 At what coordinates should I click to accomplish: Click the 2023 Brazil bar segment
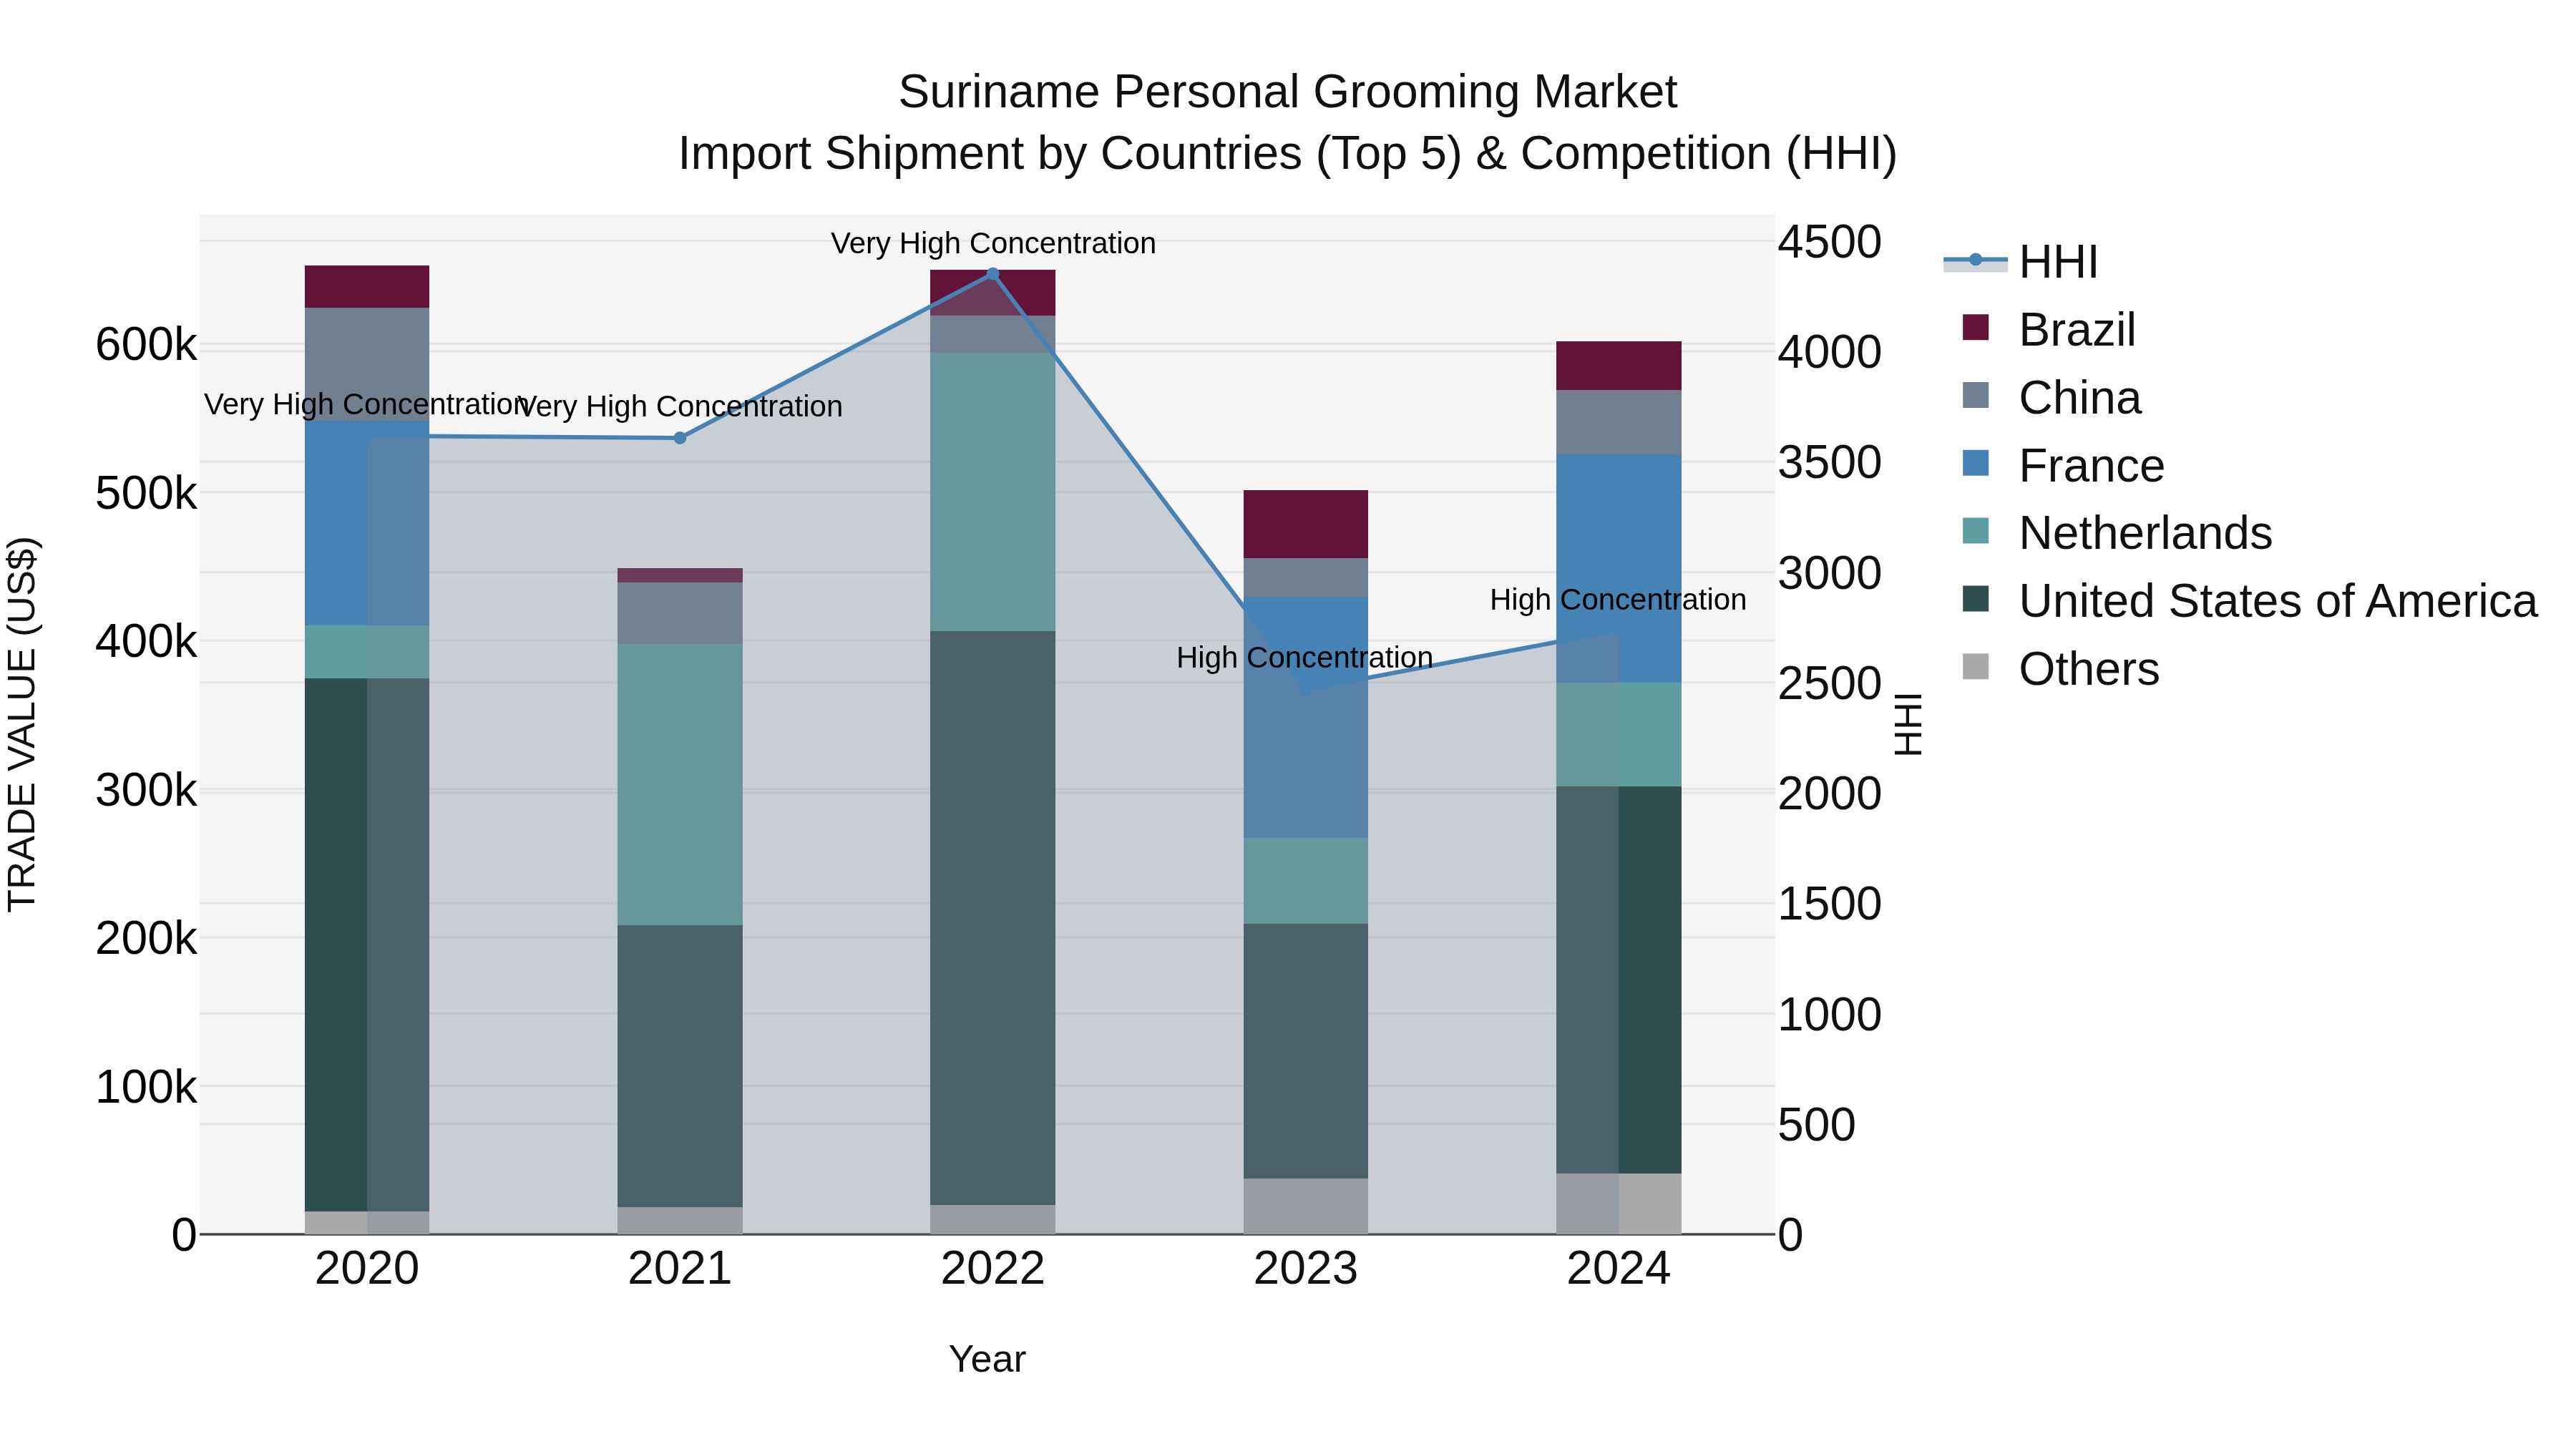point(1306,525)
